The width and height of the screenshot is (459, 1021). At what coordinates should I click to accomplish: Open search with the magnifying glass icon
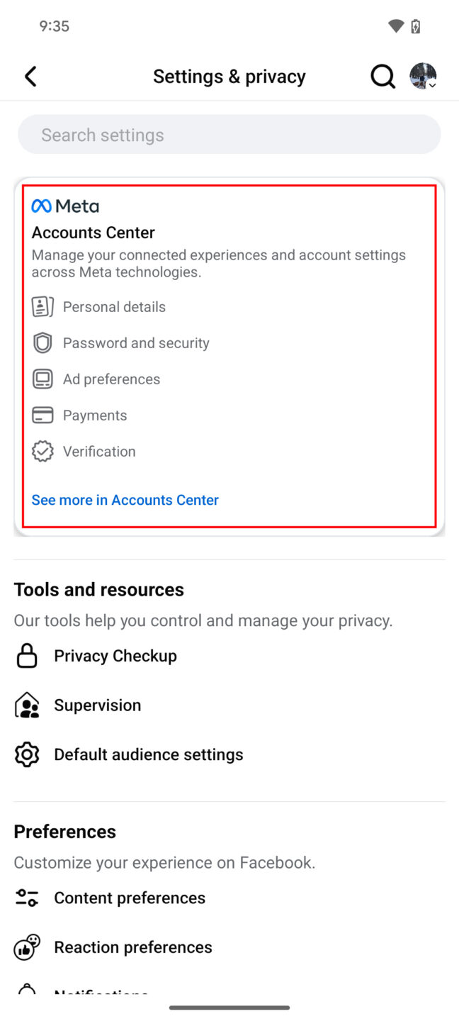(382, 76)
